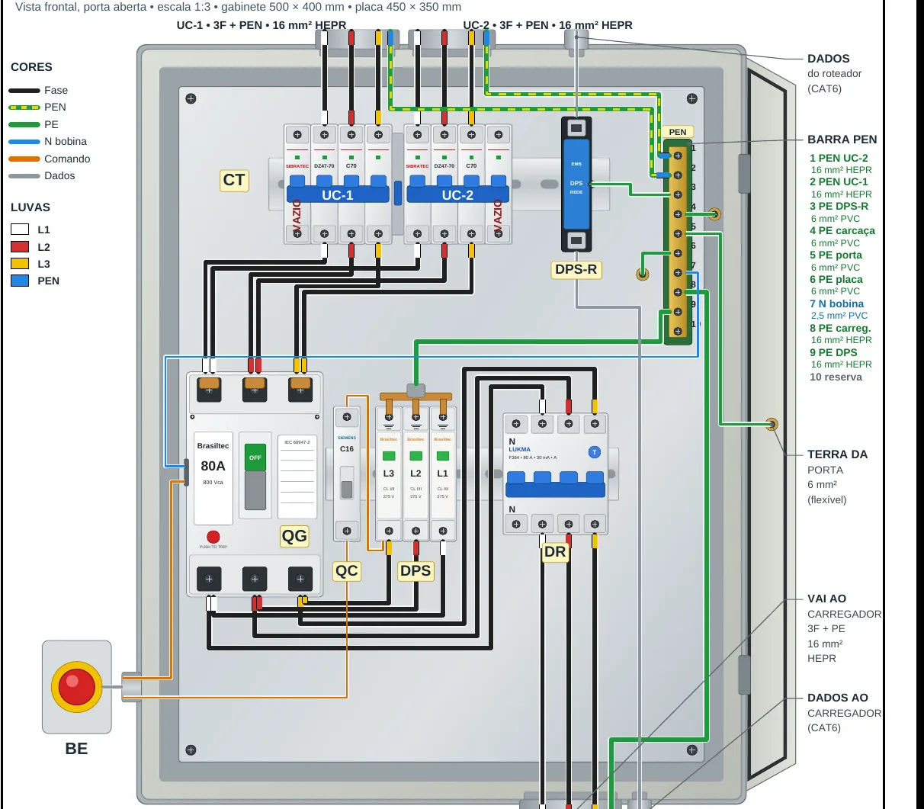The width and height of the screenshot is (924, 809).
Task: Click the CT label tag
Action: point(234,180)
